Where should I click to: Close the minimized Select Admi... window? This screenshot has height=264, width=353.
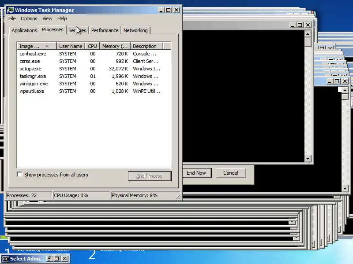click(65, 259)
